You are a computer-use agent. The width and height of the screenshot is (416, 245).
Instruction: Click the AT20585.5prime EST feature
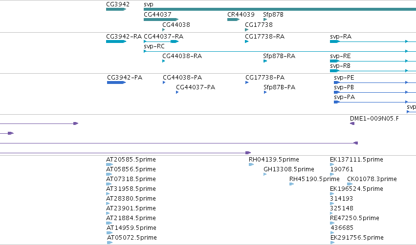click(x=109, y=164)
